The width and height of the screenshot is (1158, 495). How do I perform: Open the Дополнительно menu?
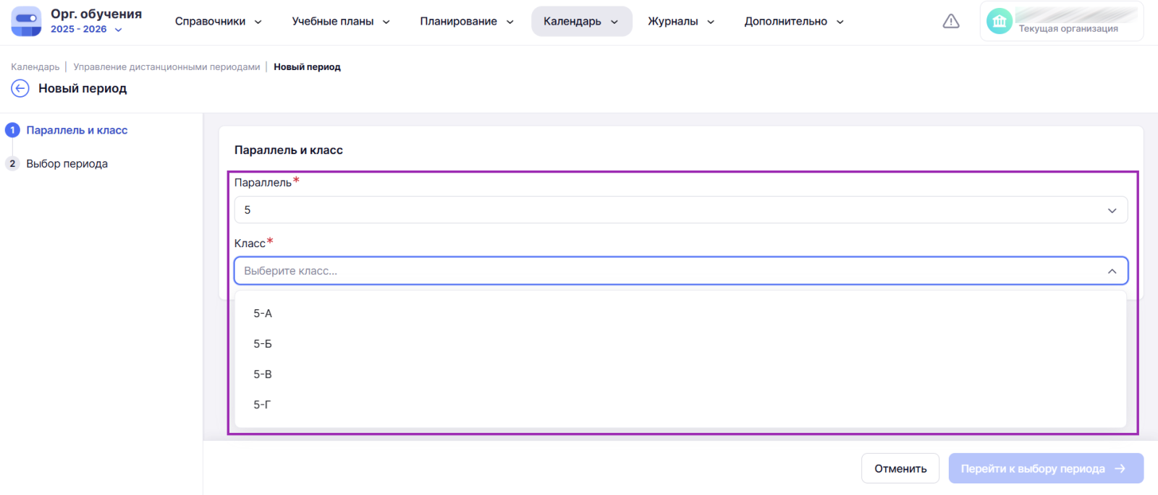794,22
